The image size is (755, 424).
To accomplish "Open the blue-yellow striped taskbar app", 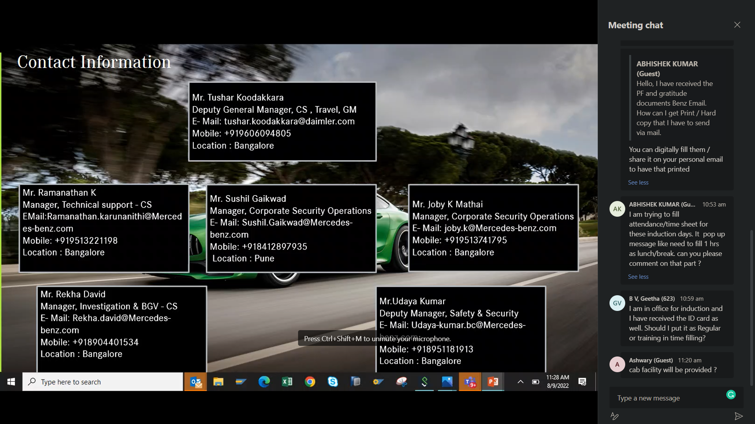I will pyautogui.click(x=241, y=382).
